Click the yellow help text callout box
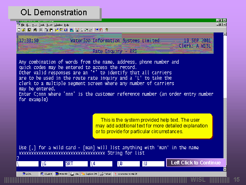246x185 pixels. [x=152, y=125]
